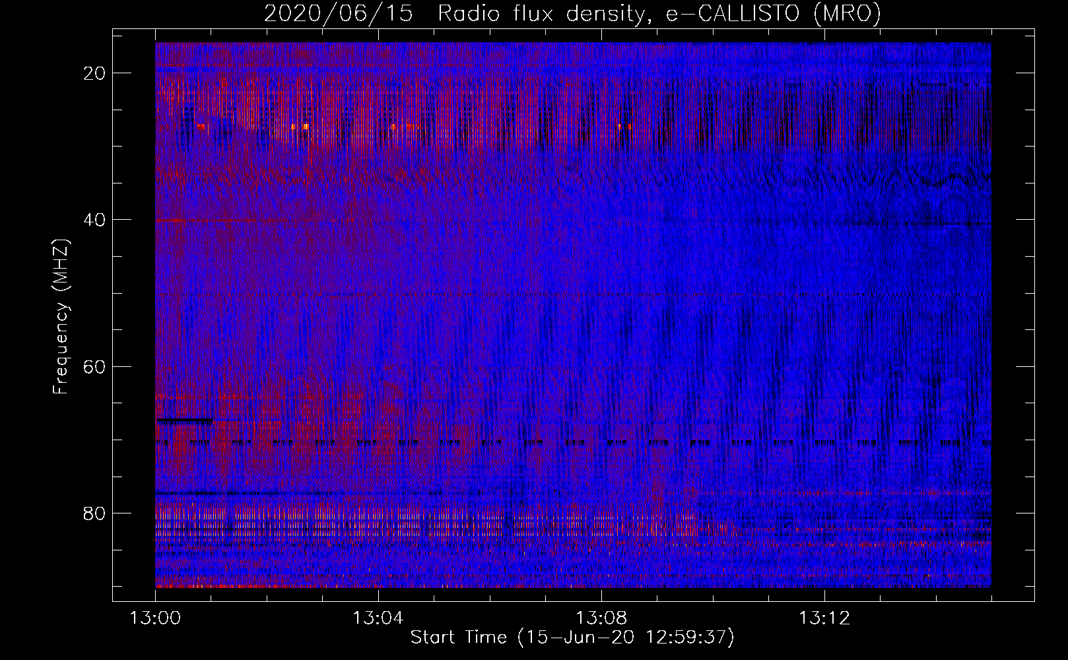Click the 20 MHz frequency tick label
This screenshot has width=1068, height=660.
click(95, 73)
